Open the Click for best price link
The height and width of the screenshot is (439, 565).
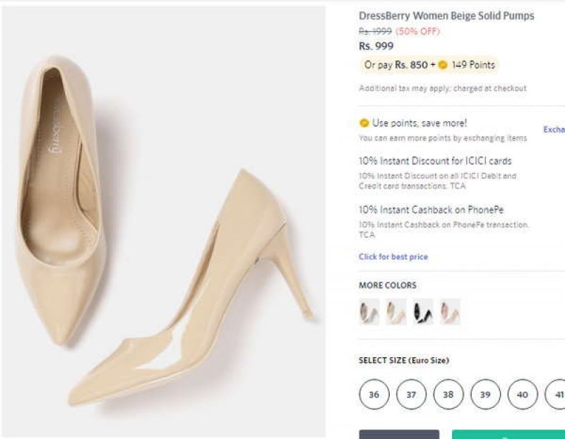click(x=393, y=257)
